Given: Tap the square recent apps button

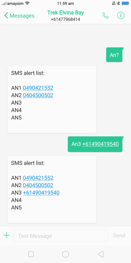Looking at the screenshot, I should pyautogui.click(x=31, y=254).
